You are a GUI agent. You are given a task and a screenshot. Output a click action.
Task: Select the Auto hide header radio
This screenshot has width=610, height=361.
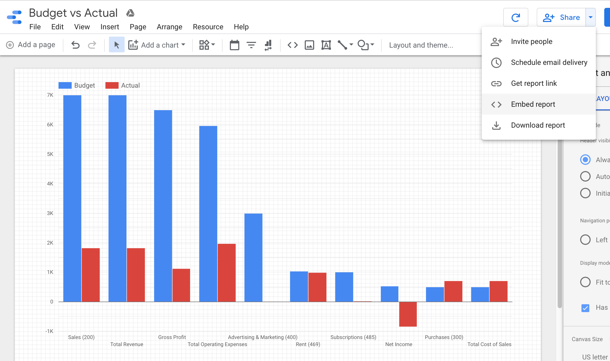[x=585, y=176]
